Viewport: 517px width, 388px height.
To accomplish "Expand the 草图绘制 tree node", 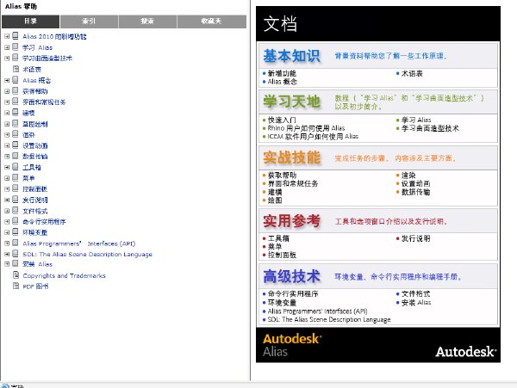I will pos(7,124).
